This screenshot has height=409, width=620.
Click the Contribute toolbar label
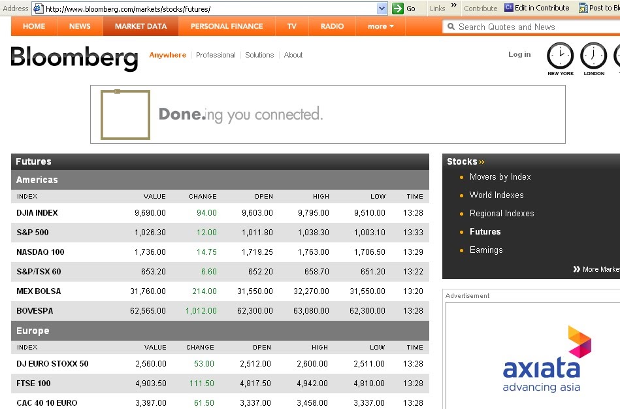pyautogui.click(x=480, y=8)
